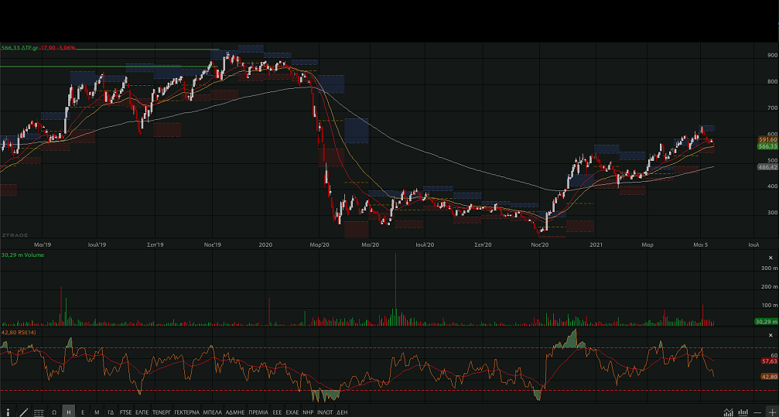Click the green 30,29 m volume label
The width and height of the screenshot is (779, 417).
click(x=765, y=321)
